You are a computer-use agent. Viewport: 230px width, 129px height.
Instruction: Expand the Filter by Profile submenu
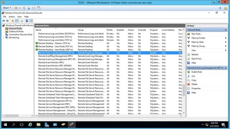226,38
